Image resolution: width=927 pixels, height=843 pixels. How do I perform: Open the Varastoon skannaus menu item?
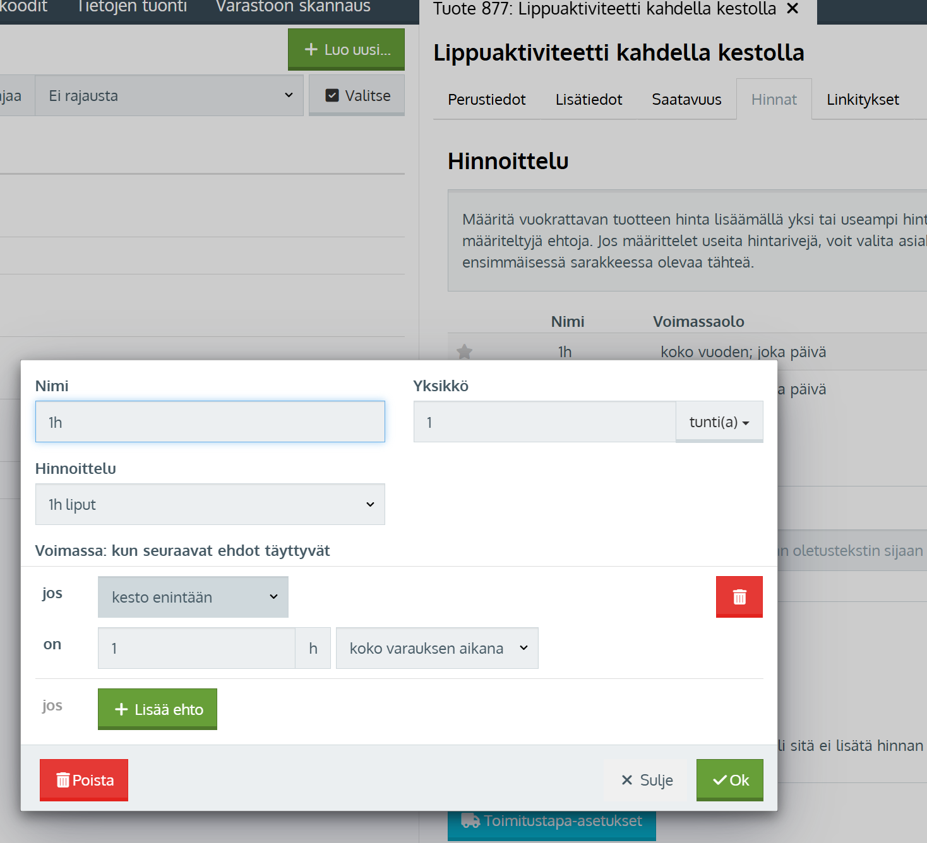click(293, 7)
